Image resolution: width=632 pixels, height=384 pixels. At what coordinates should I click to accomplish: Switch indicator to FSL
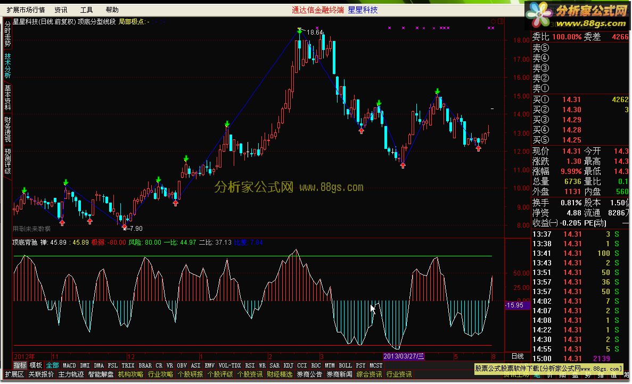[x=113, y=365]
